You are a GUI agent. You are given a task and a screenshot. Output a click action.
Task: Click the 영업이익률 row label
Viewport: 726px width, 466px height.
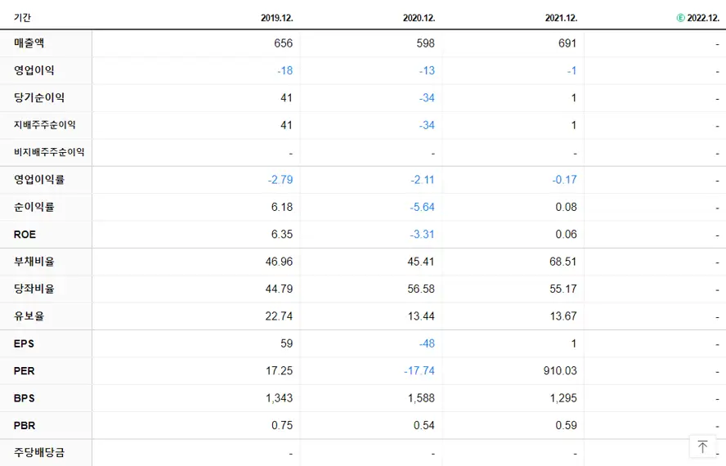point(39,180)
